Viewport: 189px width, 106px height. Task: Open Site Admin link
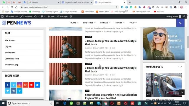point(10,41)
